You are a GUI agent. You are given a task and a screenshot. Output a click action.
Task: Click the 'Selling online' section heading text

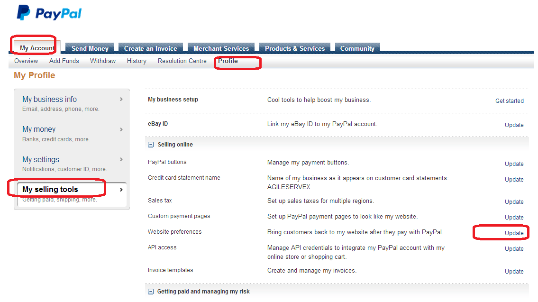pos(175,145)
